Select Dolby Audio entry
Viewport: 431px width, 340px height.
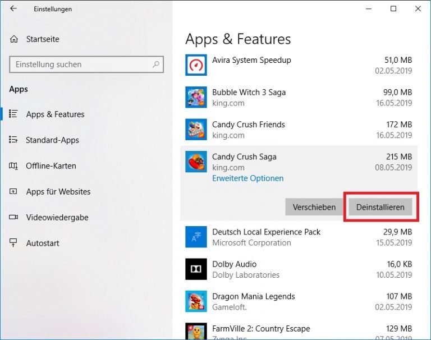coord(299,269)
